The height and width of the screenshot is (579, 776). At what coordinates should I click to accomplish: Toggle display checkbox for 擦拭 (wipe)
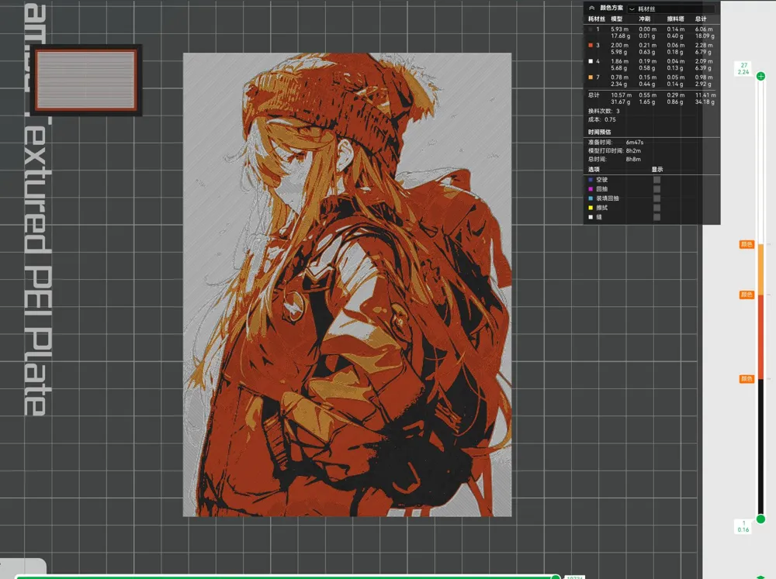pos(656,208)
